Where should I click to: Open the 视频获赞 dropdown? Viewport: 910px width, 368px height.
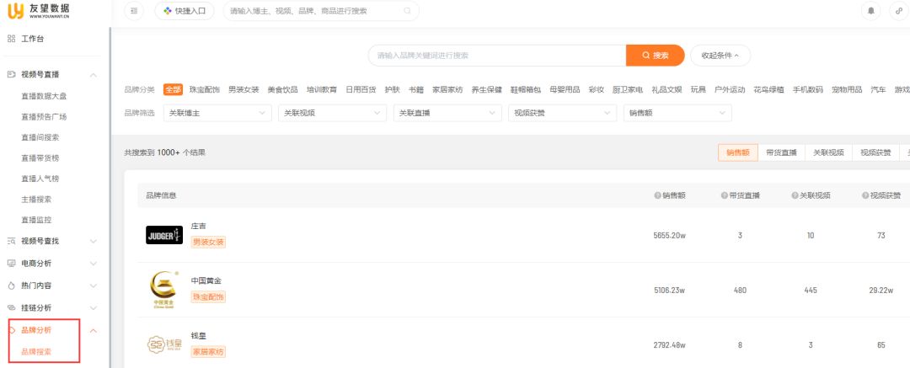(x=562, y=113)
